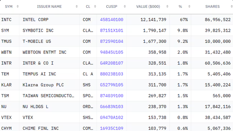
Task: Click issuer name TAIWAN SEMICONDUCTO…
Action: point(48,96)
